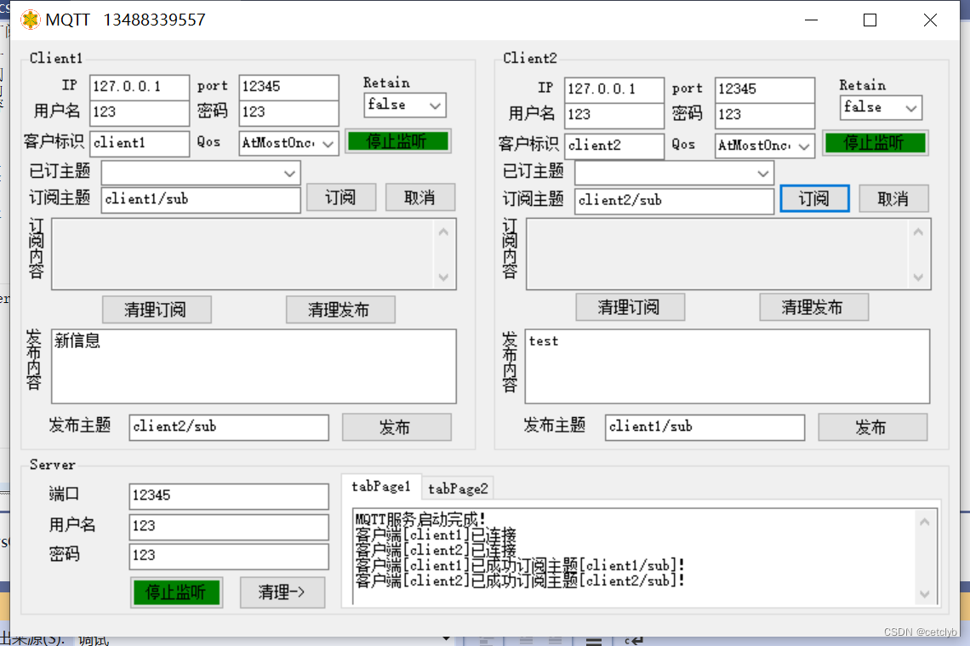This screenshot has height=646, width=970.
Task: Focus Server 用户名 field
Action: 229,526
